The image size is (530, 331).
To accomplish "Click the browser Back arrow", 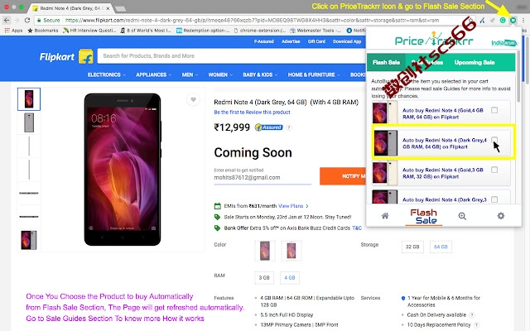I will coord(7,20).
